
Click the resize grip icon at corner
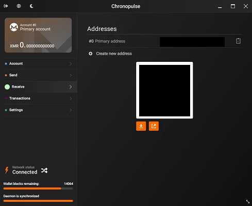(248, 201)
